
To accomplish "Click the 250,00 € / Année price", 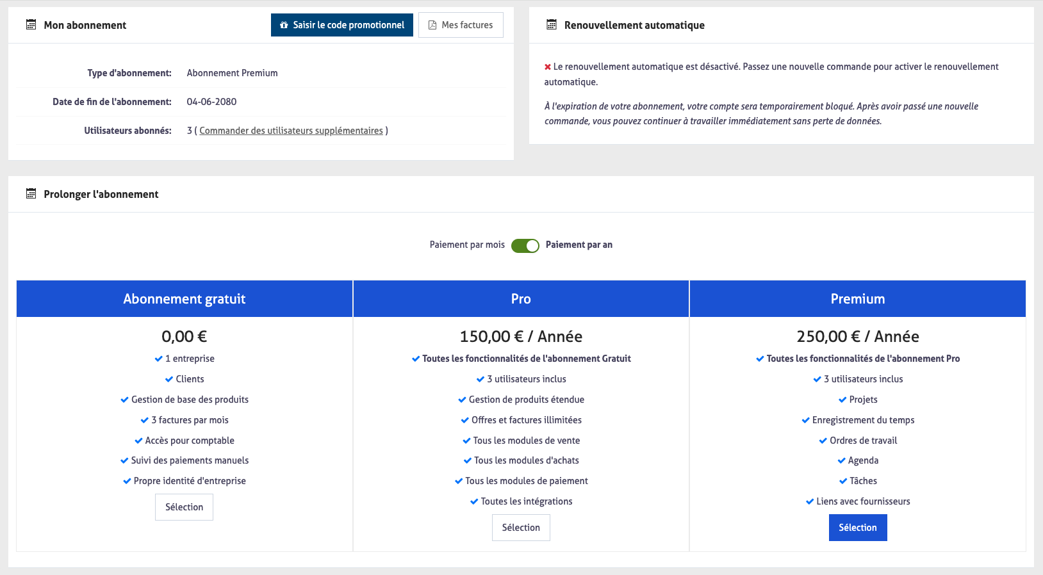I will [x=857, y=337].
